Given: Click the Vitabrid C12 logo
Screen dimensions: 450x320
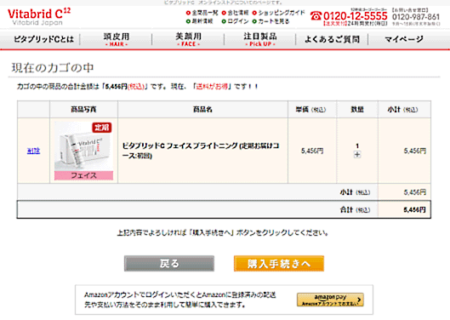Looking at the screenshot, I should pyautogui.click(x=39, y=17).
